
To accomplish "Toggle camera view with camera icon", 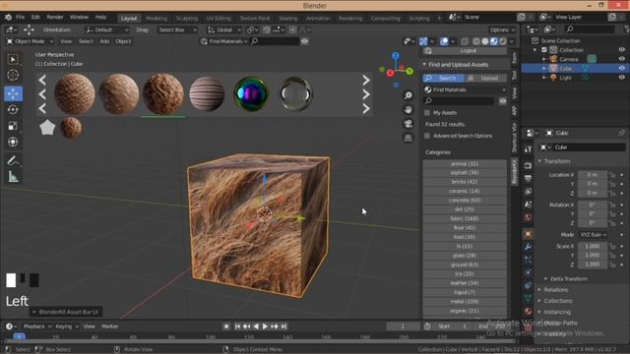I will pos(409,124).
